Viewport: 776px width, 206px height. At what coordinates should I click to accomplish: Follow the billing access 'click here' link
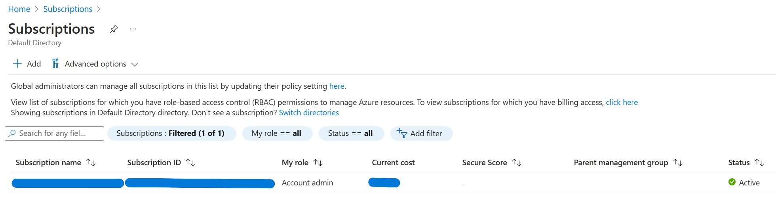(x=622, y=102)
